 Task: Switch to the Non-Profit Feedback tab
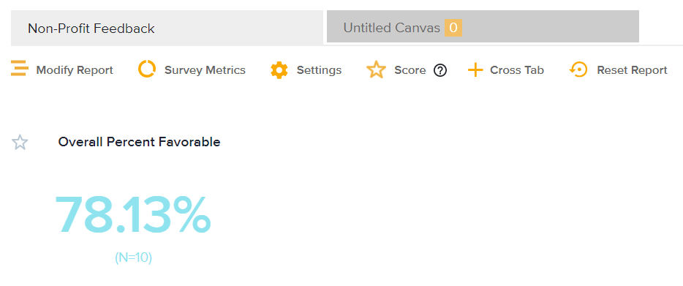click(167, 29)
